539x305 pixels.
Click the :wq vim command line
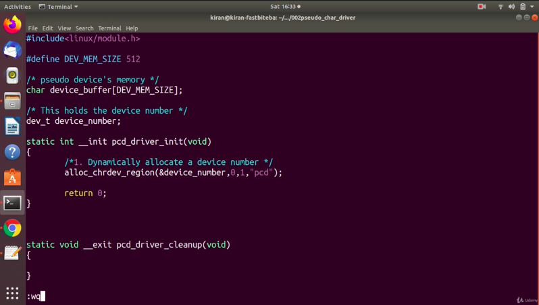(36, 296)
